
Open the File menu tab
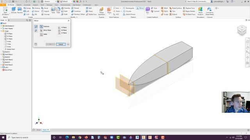point(3,5)
